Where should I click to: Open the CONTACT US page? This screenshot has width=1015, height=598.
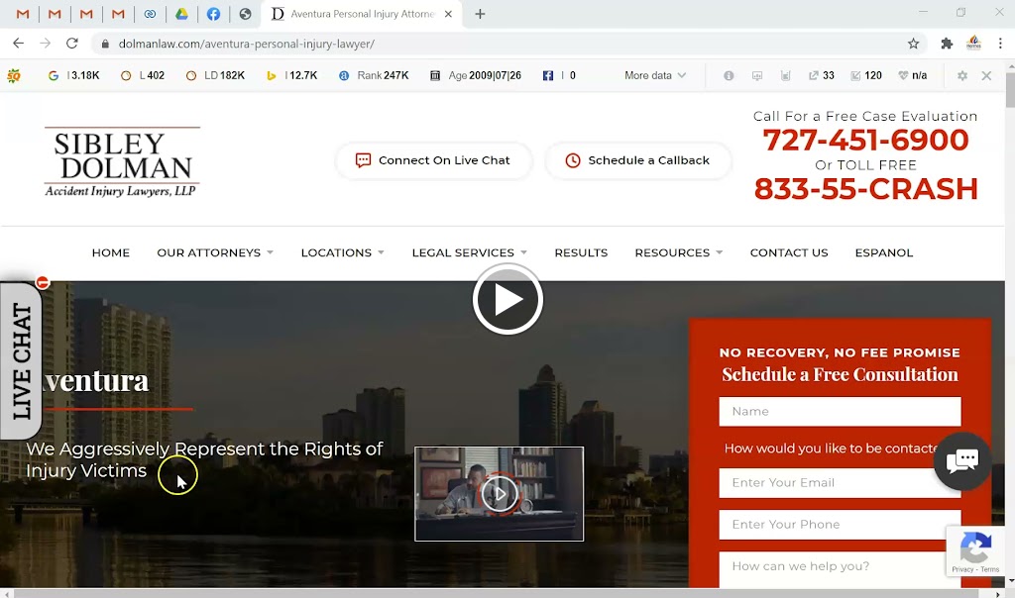pyautogui.click(x=788, y=252)
